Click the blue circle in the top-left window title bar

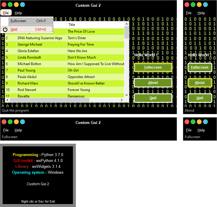click(22, 5)
